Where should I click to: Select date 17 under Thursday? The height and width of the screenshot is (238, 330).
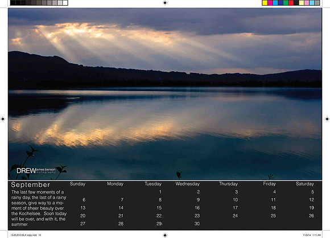(x=236, y=208)
